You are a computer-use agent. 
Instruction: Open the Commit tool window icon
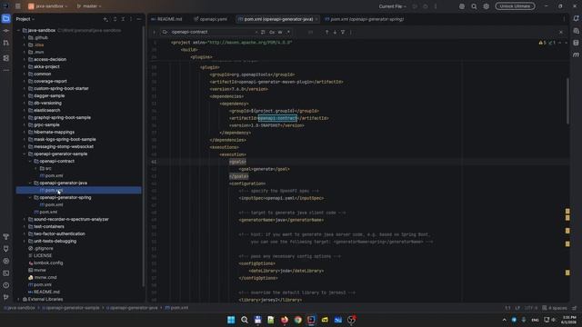coord(6,31)
